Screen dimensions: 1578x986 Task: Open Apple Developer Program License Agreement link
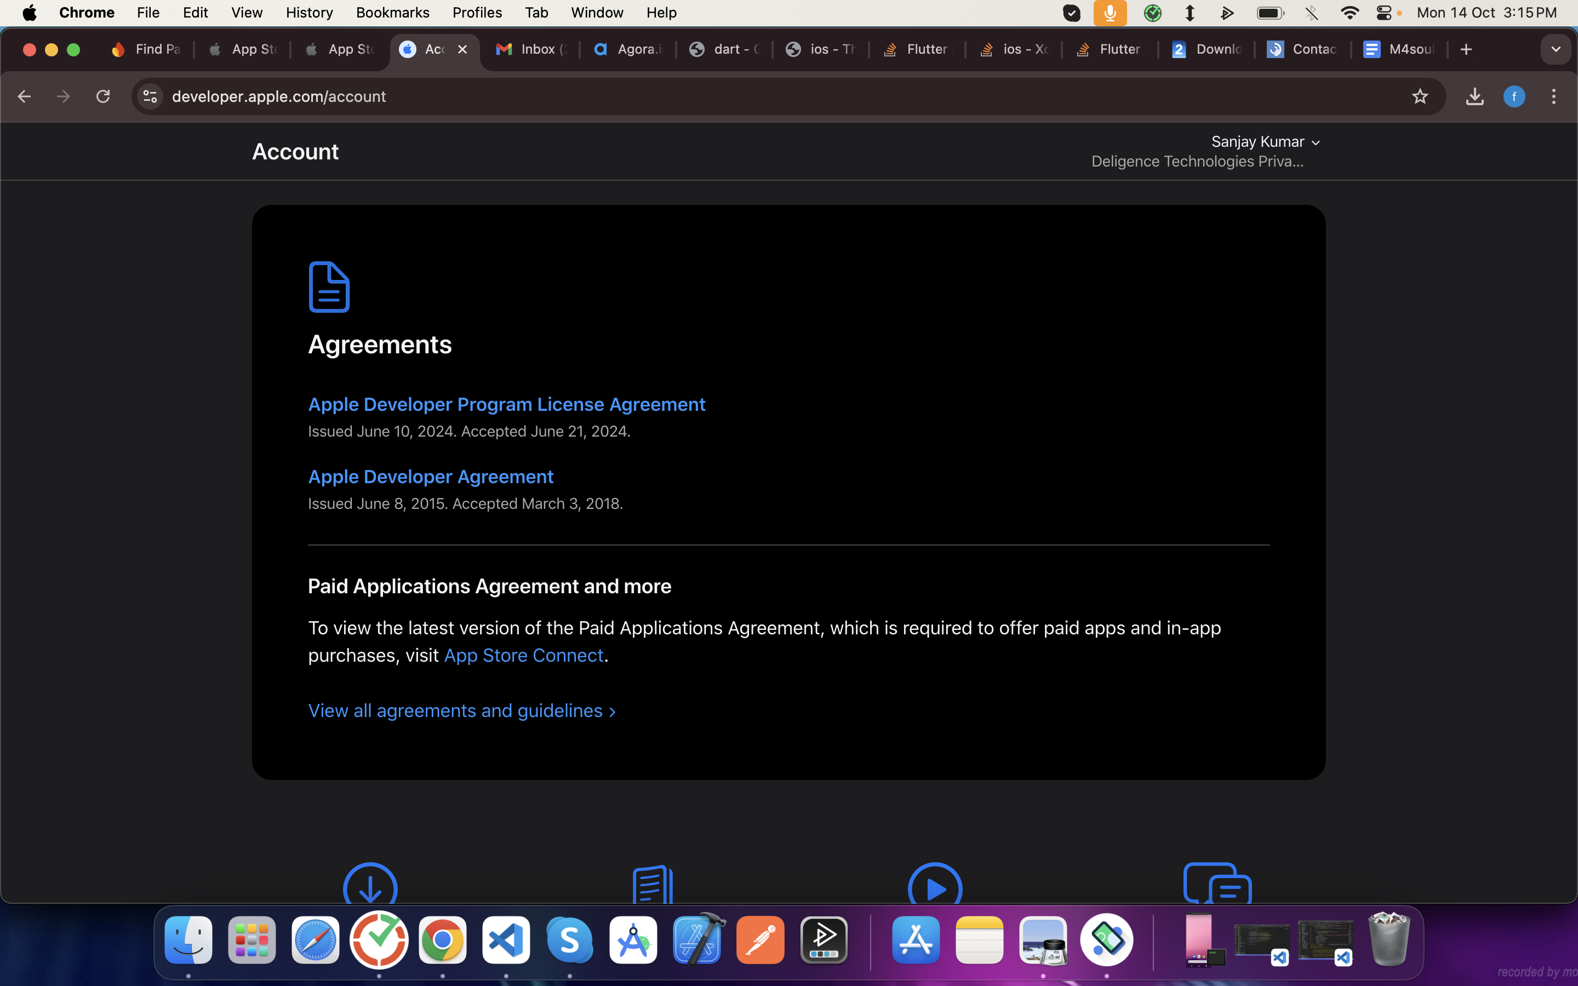507,404
